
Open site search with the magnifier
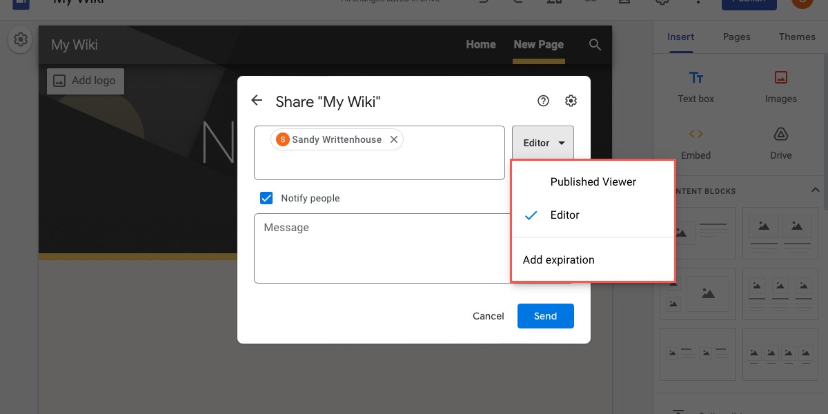pos(594,45)
